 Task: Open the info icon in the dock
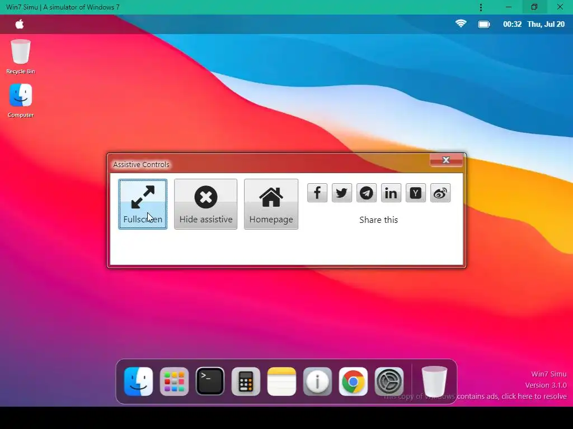pos(317,382)
